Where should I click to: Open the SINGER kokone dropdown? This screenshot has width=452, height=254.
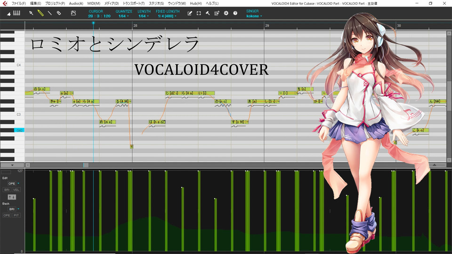tap(254, 16)
